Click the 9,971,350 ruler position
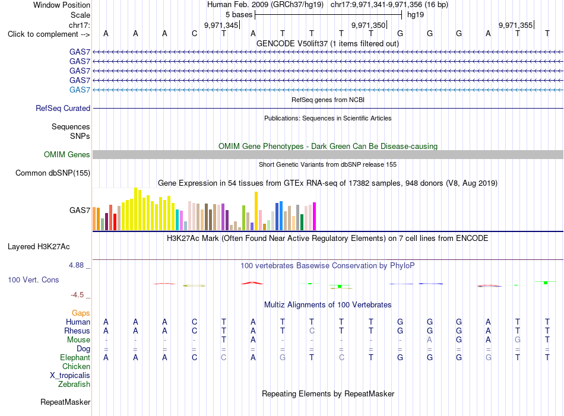Viewport: 564px width, 416px height. click(x=369, y=25)
